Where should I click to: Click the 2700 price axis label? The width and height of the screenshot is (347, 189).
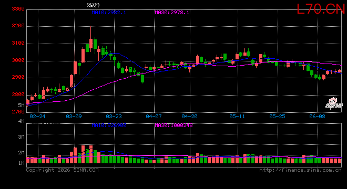(x=18, y=112)
